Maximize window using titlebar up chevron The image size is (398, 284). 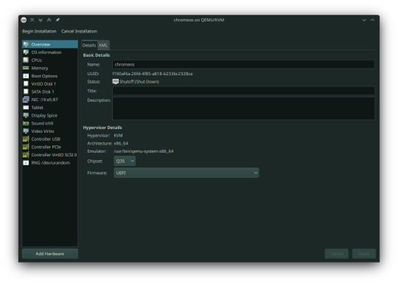(x=372, y=20)
